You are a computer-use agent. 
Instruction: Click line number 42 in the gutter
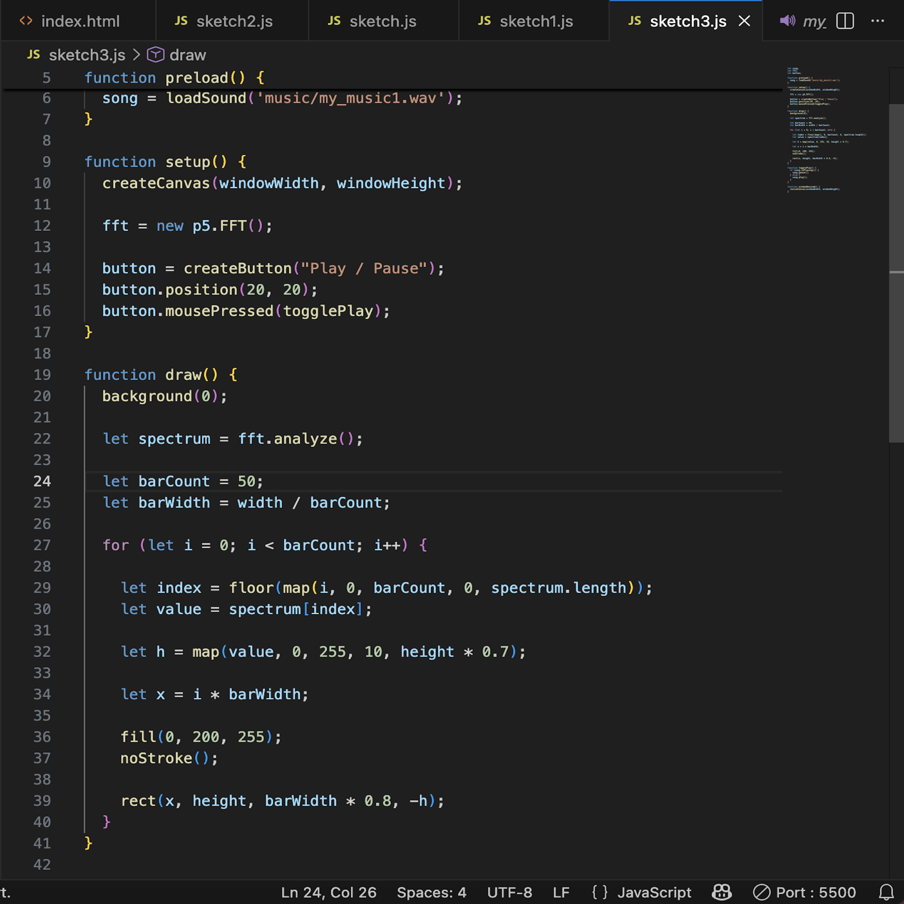[x=42, y=865]
